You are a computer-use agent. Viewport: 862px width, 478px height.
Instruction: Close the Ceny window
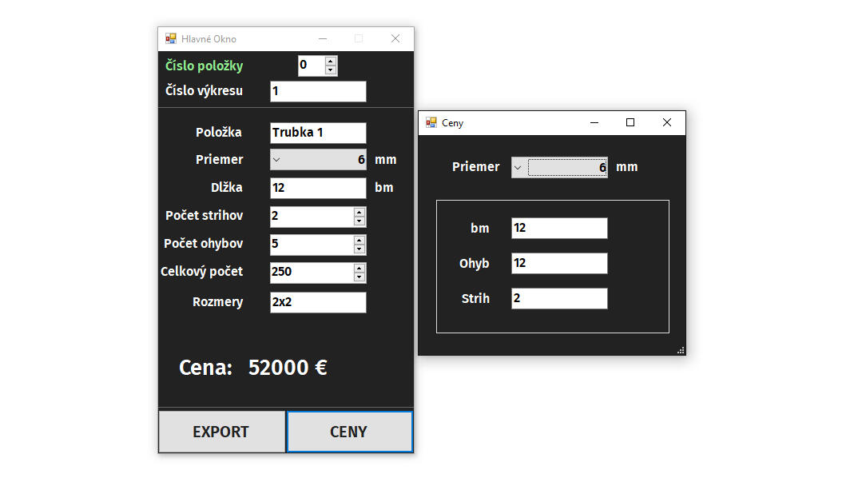pos(667,122)
